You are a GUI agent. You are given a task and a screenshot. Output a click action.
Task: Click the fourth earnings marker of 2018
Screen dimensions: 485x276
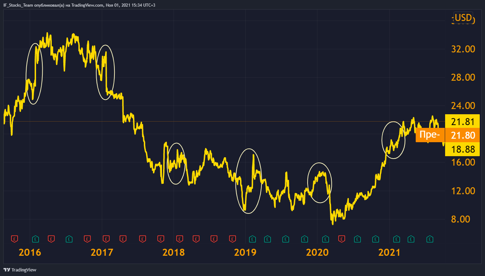[x=232, y=239]
